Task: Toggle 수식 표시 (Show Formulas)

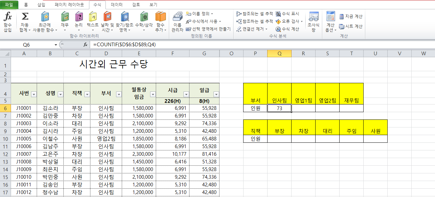Action: tap(288, 14)
